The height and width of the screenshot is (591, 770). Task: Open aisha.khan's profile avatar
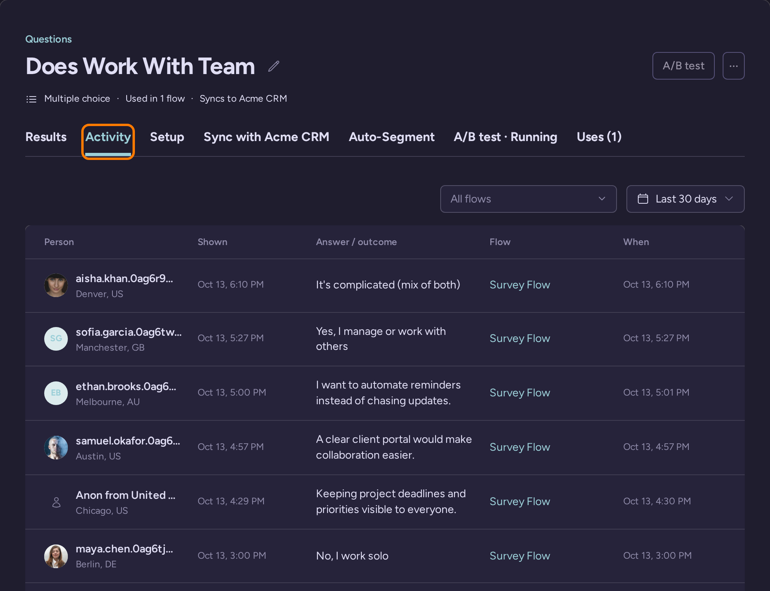tap(56, 285)
